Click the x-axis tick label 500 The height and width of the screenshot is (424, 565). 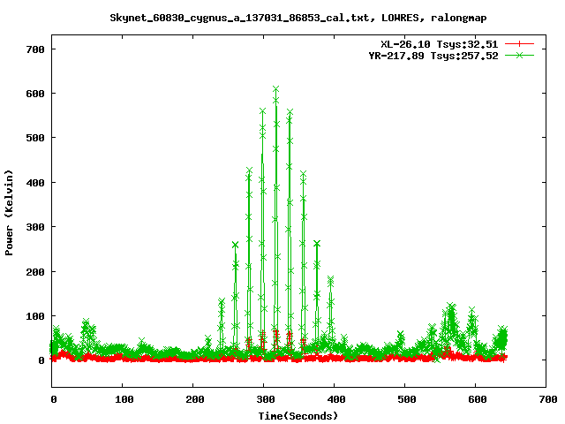[406, 399]
